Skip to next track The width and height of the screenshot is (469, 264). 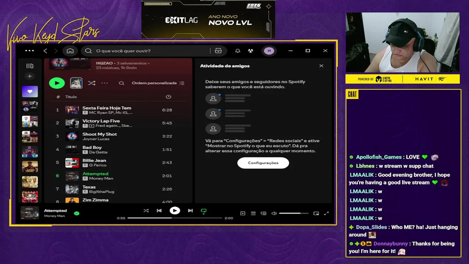tap(190, 210)
